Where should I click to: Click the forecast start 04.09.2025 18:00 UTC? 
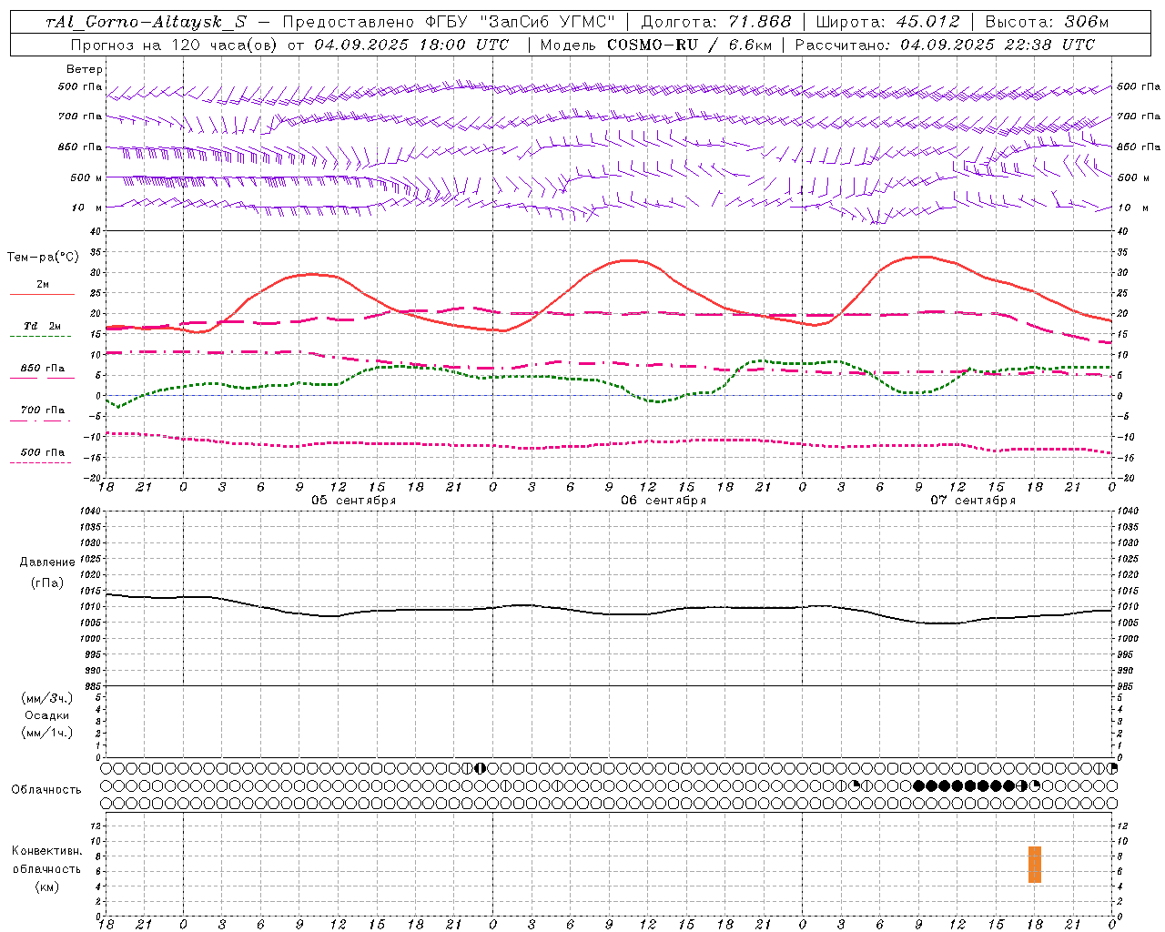(411, 45)
